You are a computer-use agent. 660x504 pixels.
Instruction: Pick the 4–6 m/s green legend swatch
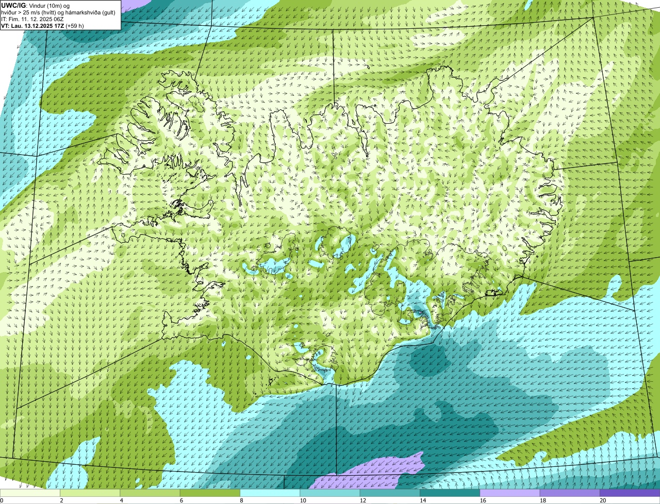coord(150,493)
